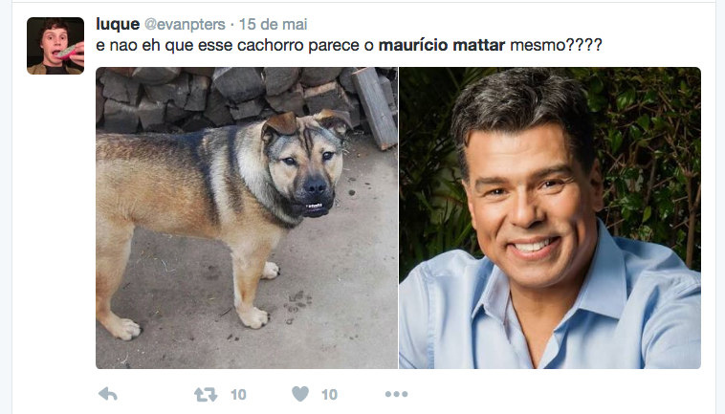The width and height of the screenshot is (725, 414).
Task: Click the blank area beside the more icon
Action: tap(555, 394)
